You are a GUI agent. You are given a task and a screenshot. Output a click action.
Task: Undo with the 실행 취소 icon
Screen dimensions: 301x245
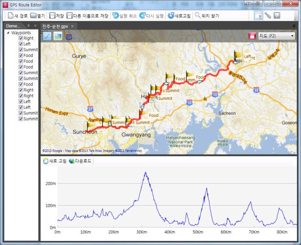tap(115, 15)
